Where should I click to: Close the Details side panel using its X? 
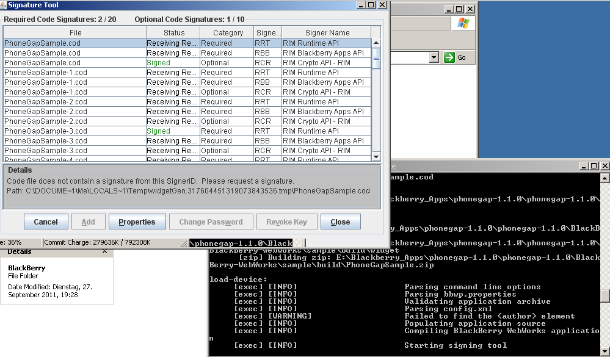tap(104, 251)
